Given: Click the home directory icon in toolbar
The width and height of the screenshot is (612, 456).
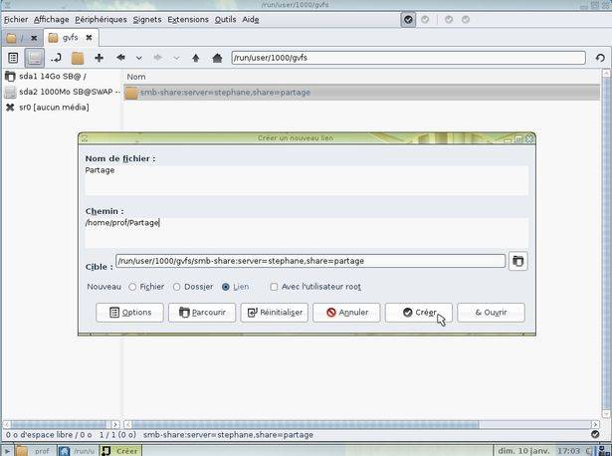Looking at the screenshot, I should point(217,58).
